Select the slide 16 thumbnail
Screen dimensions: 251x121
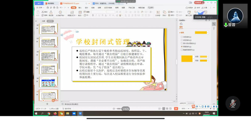(48, 82)
